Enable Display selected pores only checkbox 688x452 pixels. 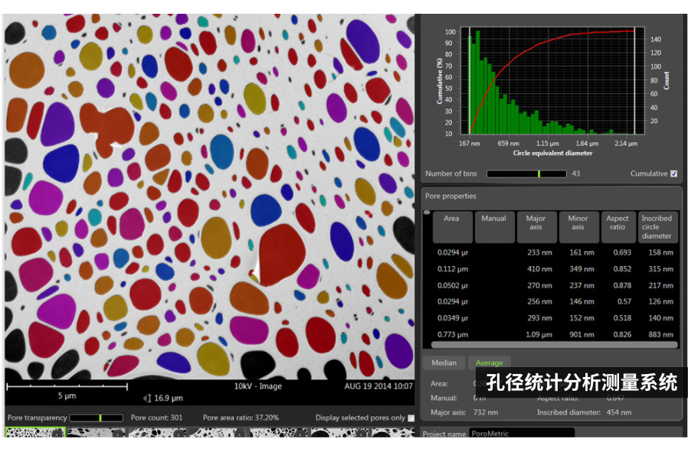coord(411,418)
